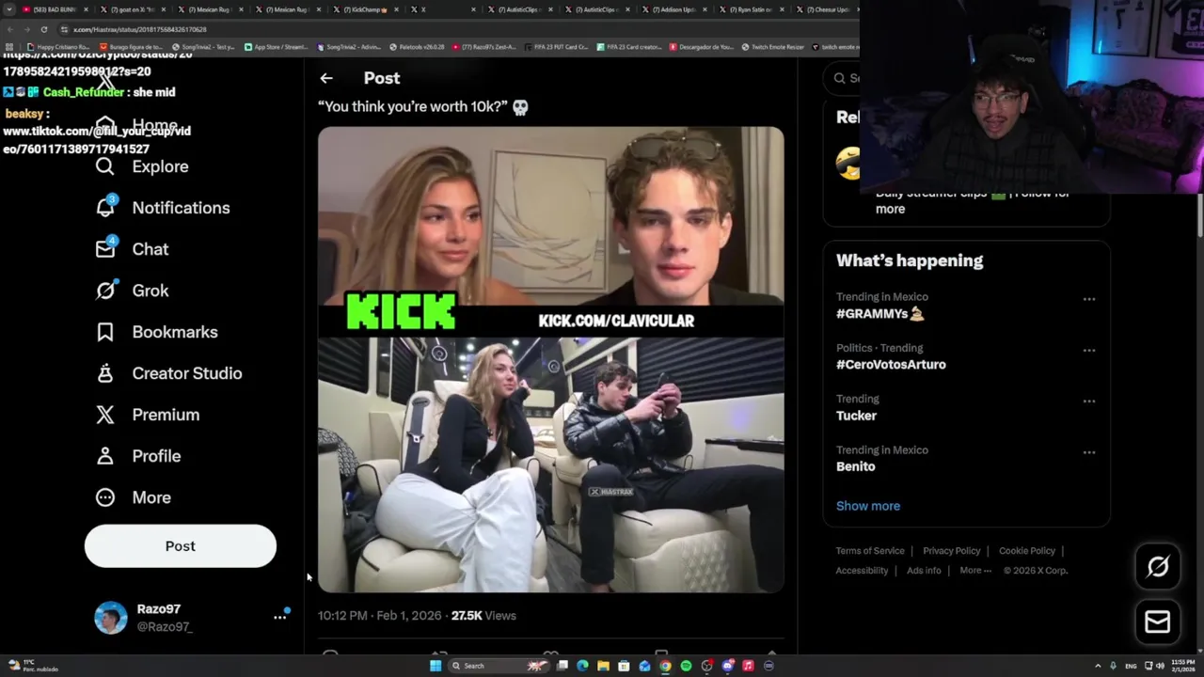The image size is (1204, 677).
Task: Open the taskbar clock and date
Action: [1184, 666]
